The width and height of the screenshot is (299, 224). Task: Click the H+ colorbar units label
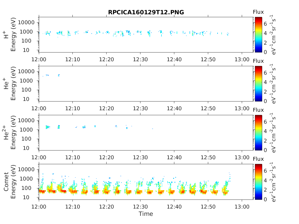click(273, 35)
